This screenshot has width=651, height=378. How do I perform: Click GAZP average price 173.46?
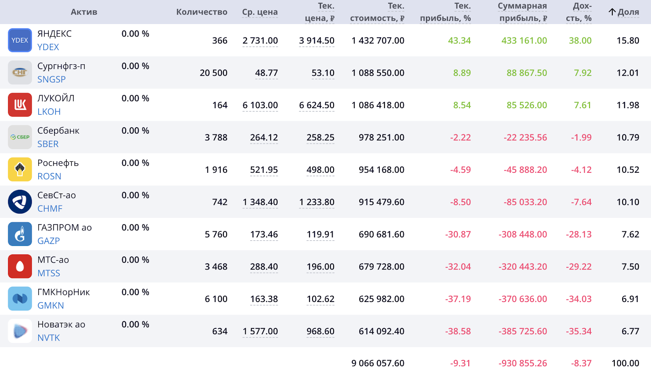tap(264, 235)
